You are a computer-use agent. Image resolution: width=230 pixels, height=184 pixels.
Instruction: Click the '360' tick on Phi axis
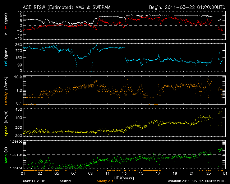pyautogui.click(x=19, y=45)
